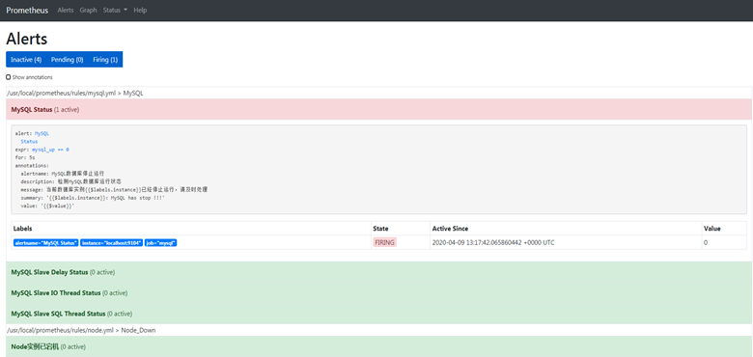Expand MySQL Slave SQL Thread Status alert
The image size is (753, 357).
(378, 314)
